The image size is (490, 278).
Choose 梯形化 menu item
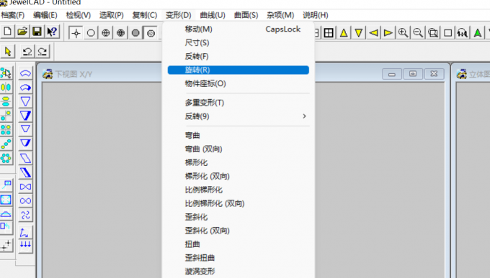coord(239,162)
